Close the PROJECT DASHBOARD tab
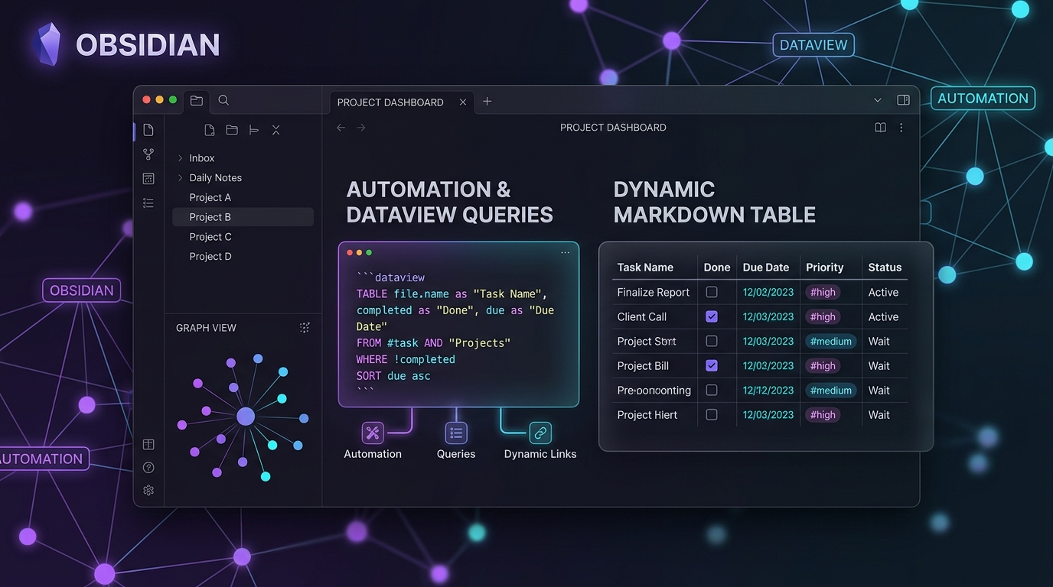Viewport: 1053px width, 587px height. point(463,102)
